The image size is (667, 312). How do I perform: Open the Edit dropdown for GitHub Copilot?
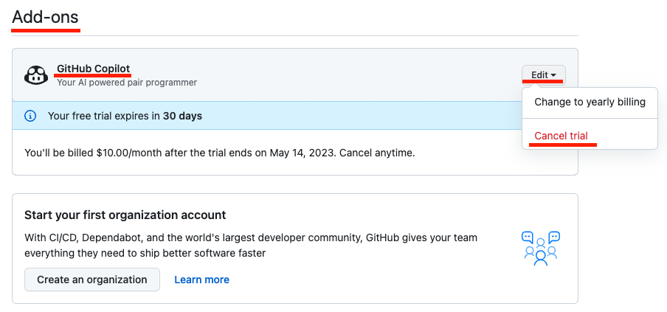pyautogui.click(x=544, y=75)
